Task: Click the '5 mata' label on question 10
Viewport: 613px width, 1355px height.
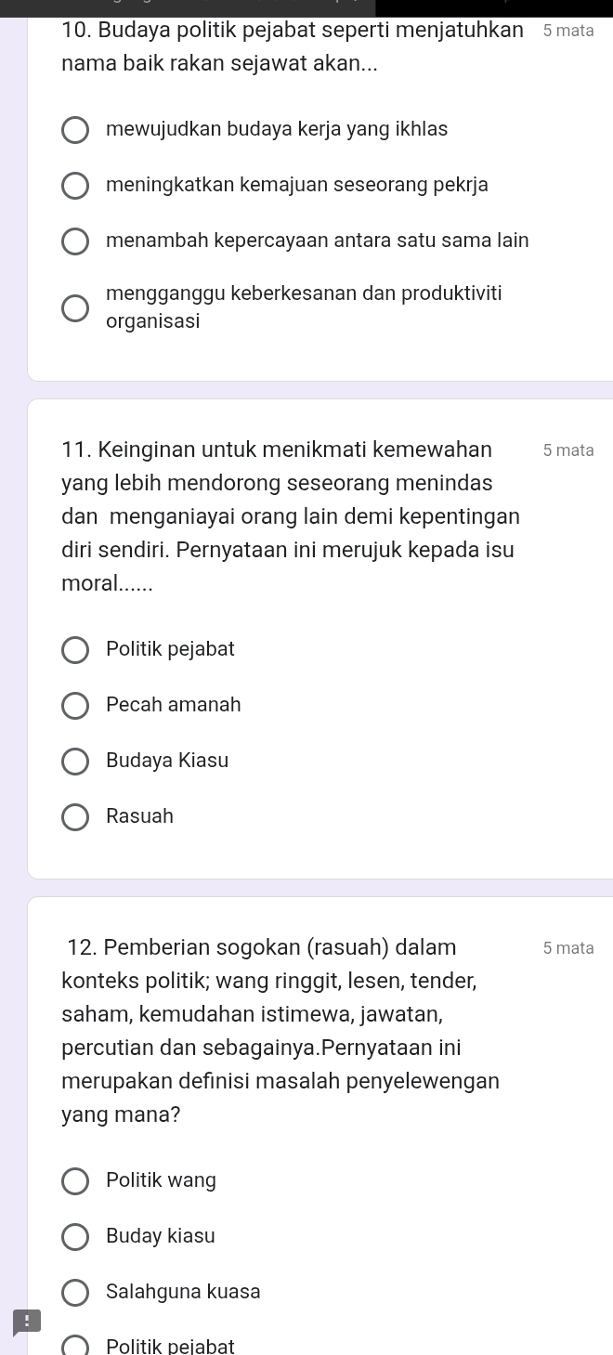Action: pos(568,30)
